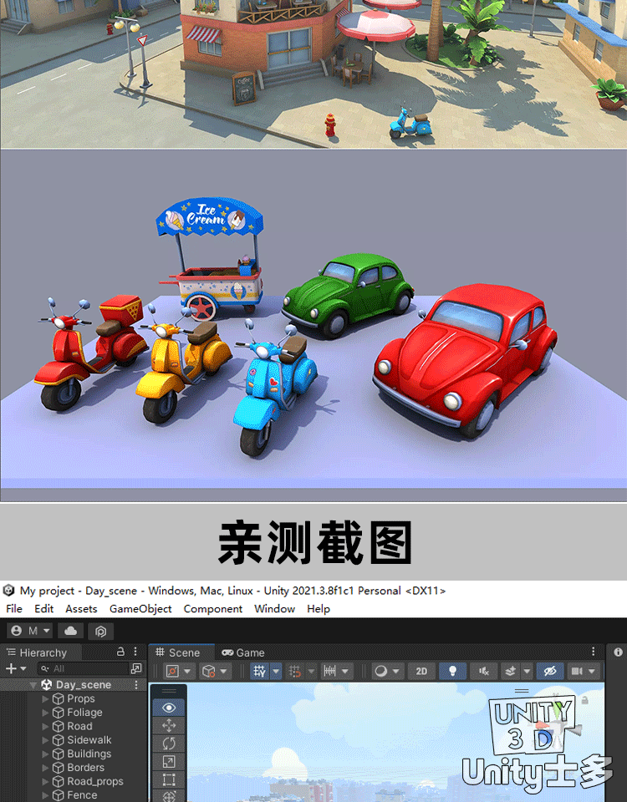This screenshot has height=802, width=627.
Task: Click the cloud services icon
Action: pyautogui.click(x=70, y=631)
